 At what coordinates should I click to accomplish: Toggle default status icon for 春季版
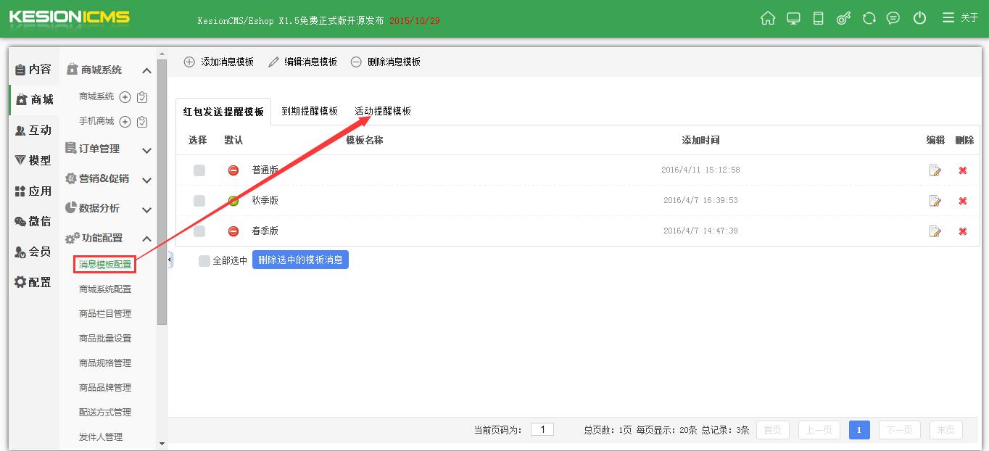pyautogui.click(x=233, y=231)
